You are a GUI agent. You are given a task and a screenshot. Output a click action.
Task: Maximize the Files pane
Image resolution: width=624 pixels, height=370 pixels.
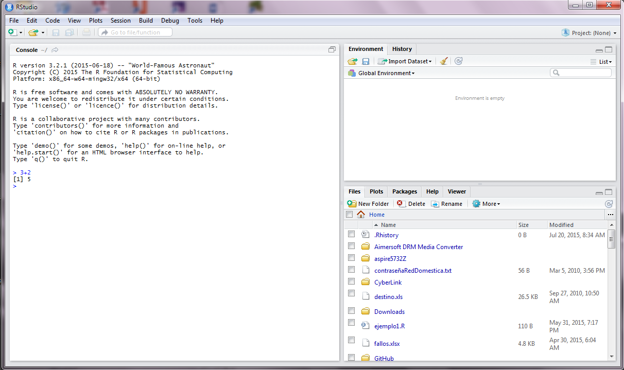click(x=609, y=192)
